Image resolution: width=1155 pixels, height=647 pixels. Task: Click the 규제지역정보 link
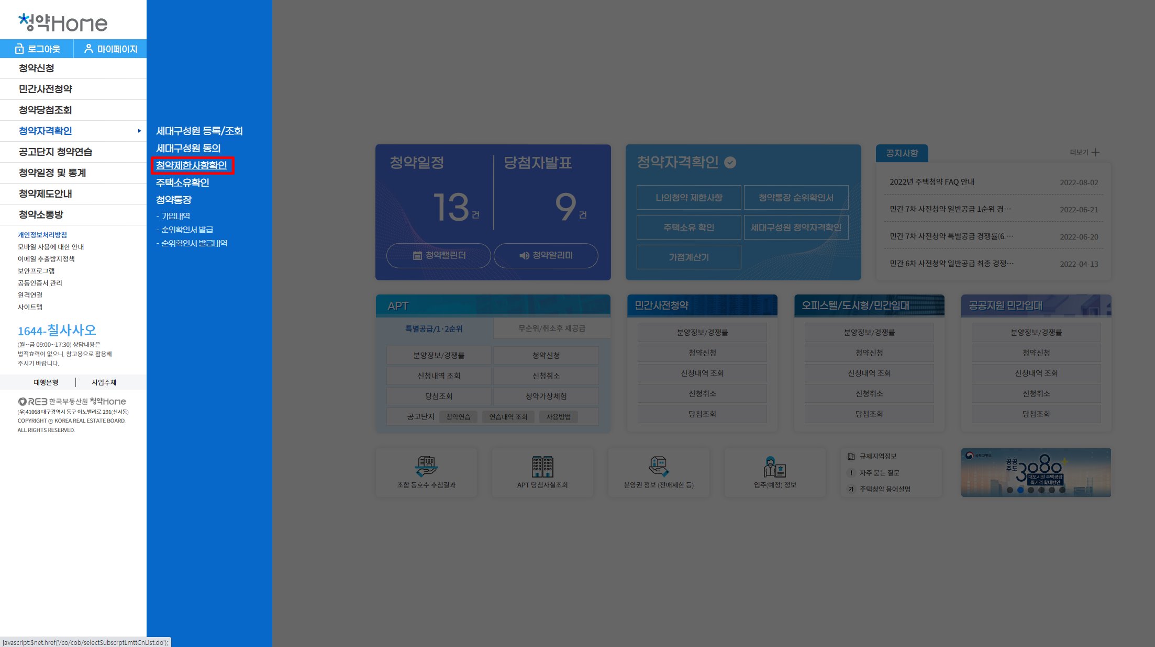[878, 456]
